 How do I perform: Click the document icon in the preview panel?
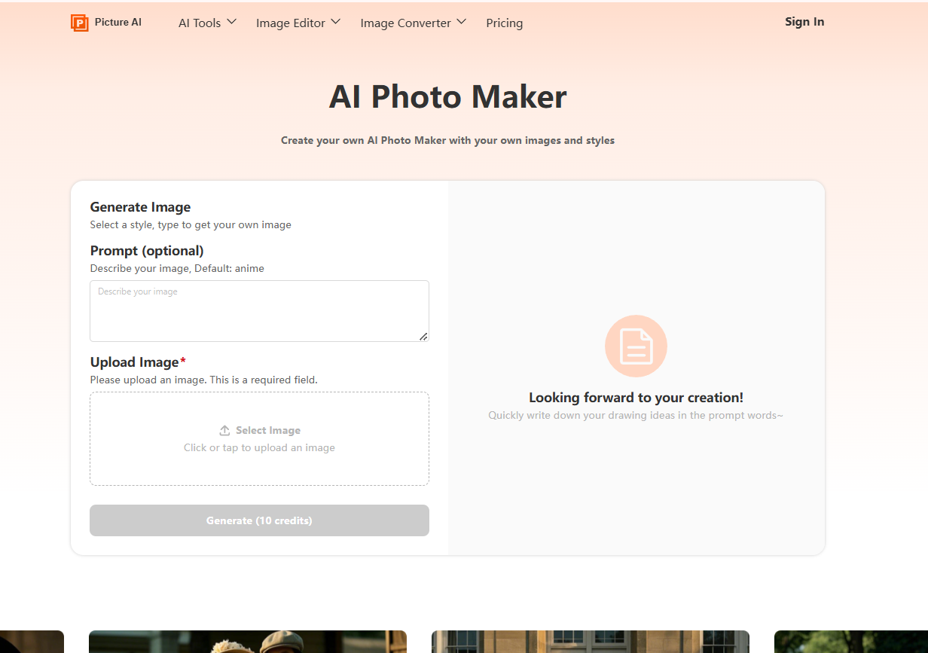pos(636,346)
